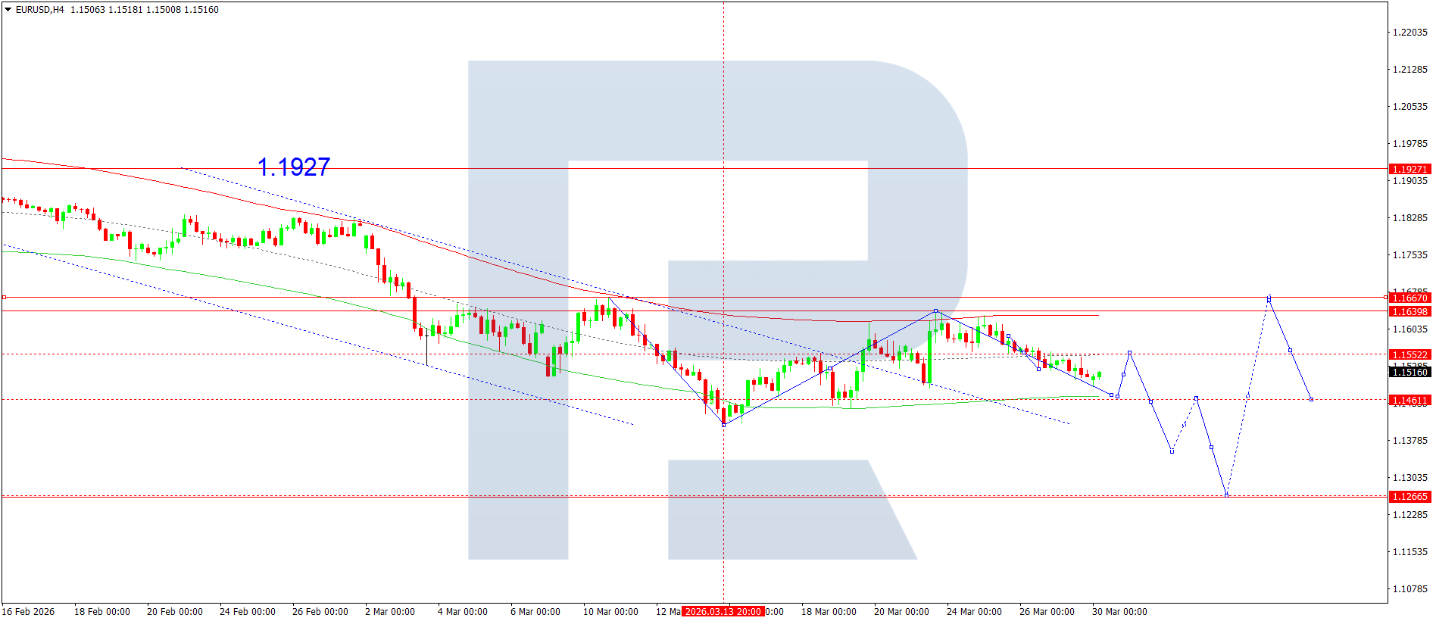This screenshot has height=621, width=1436.
Task: Click the 30 Mar 00:00 time axis label
Action: click(1119, 612)
